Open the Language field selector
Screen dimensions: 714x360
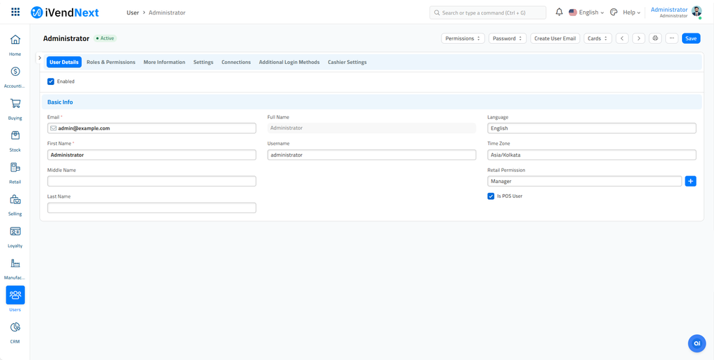[x=591, y=129]
